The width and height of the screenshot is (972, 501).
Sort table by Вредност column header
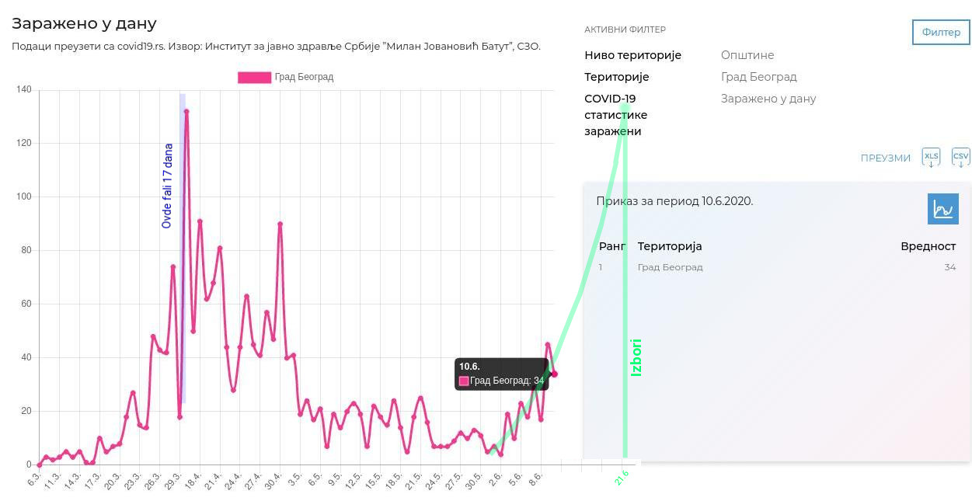[x=928, y=246]
